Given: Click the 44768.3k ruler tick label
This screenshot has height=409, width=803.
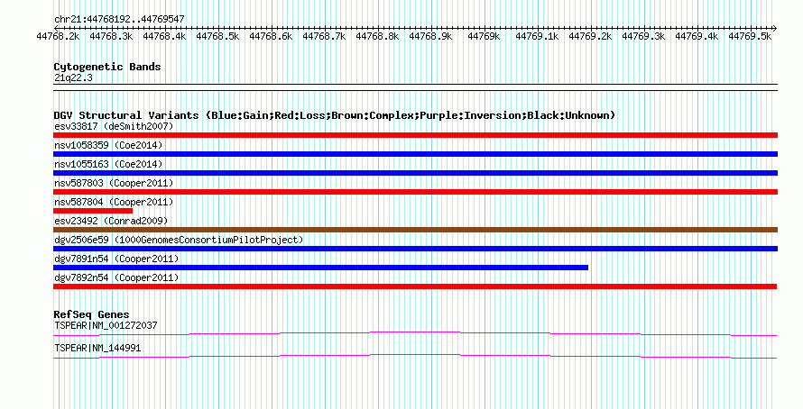Looking at the screenshot, I should pyautogui.click(x=111, y=36).
